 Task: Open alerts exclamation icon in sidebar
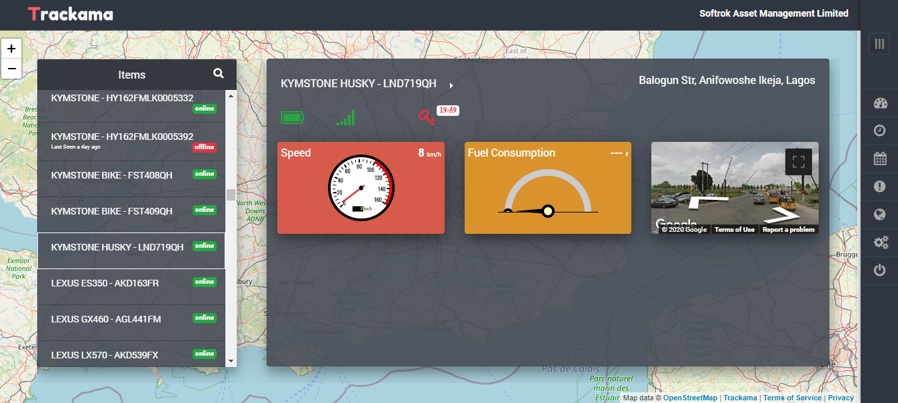pos(880,187)
